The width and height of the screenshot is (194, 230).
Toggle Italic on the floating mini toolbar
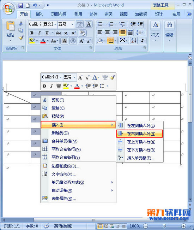coord(51,86)
